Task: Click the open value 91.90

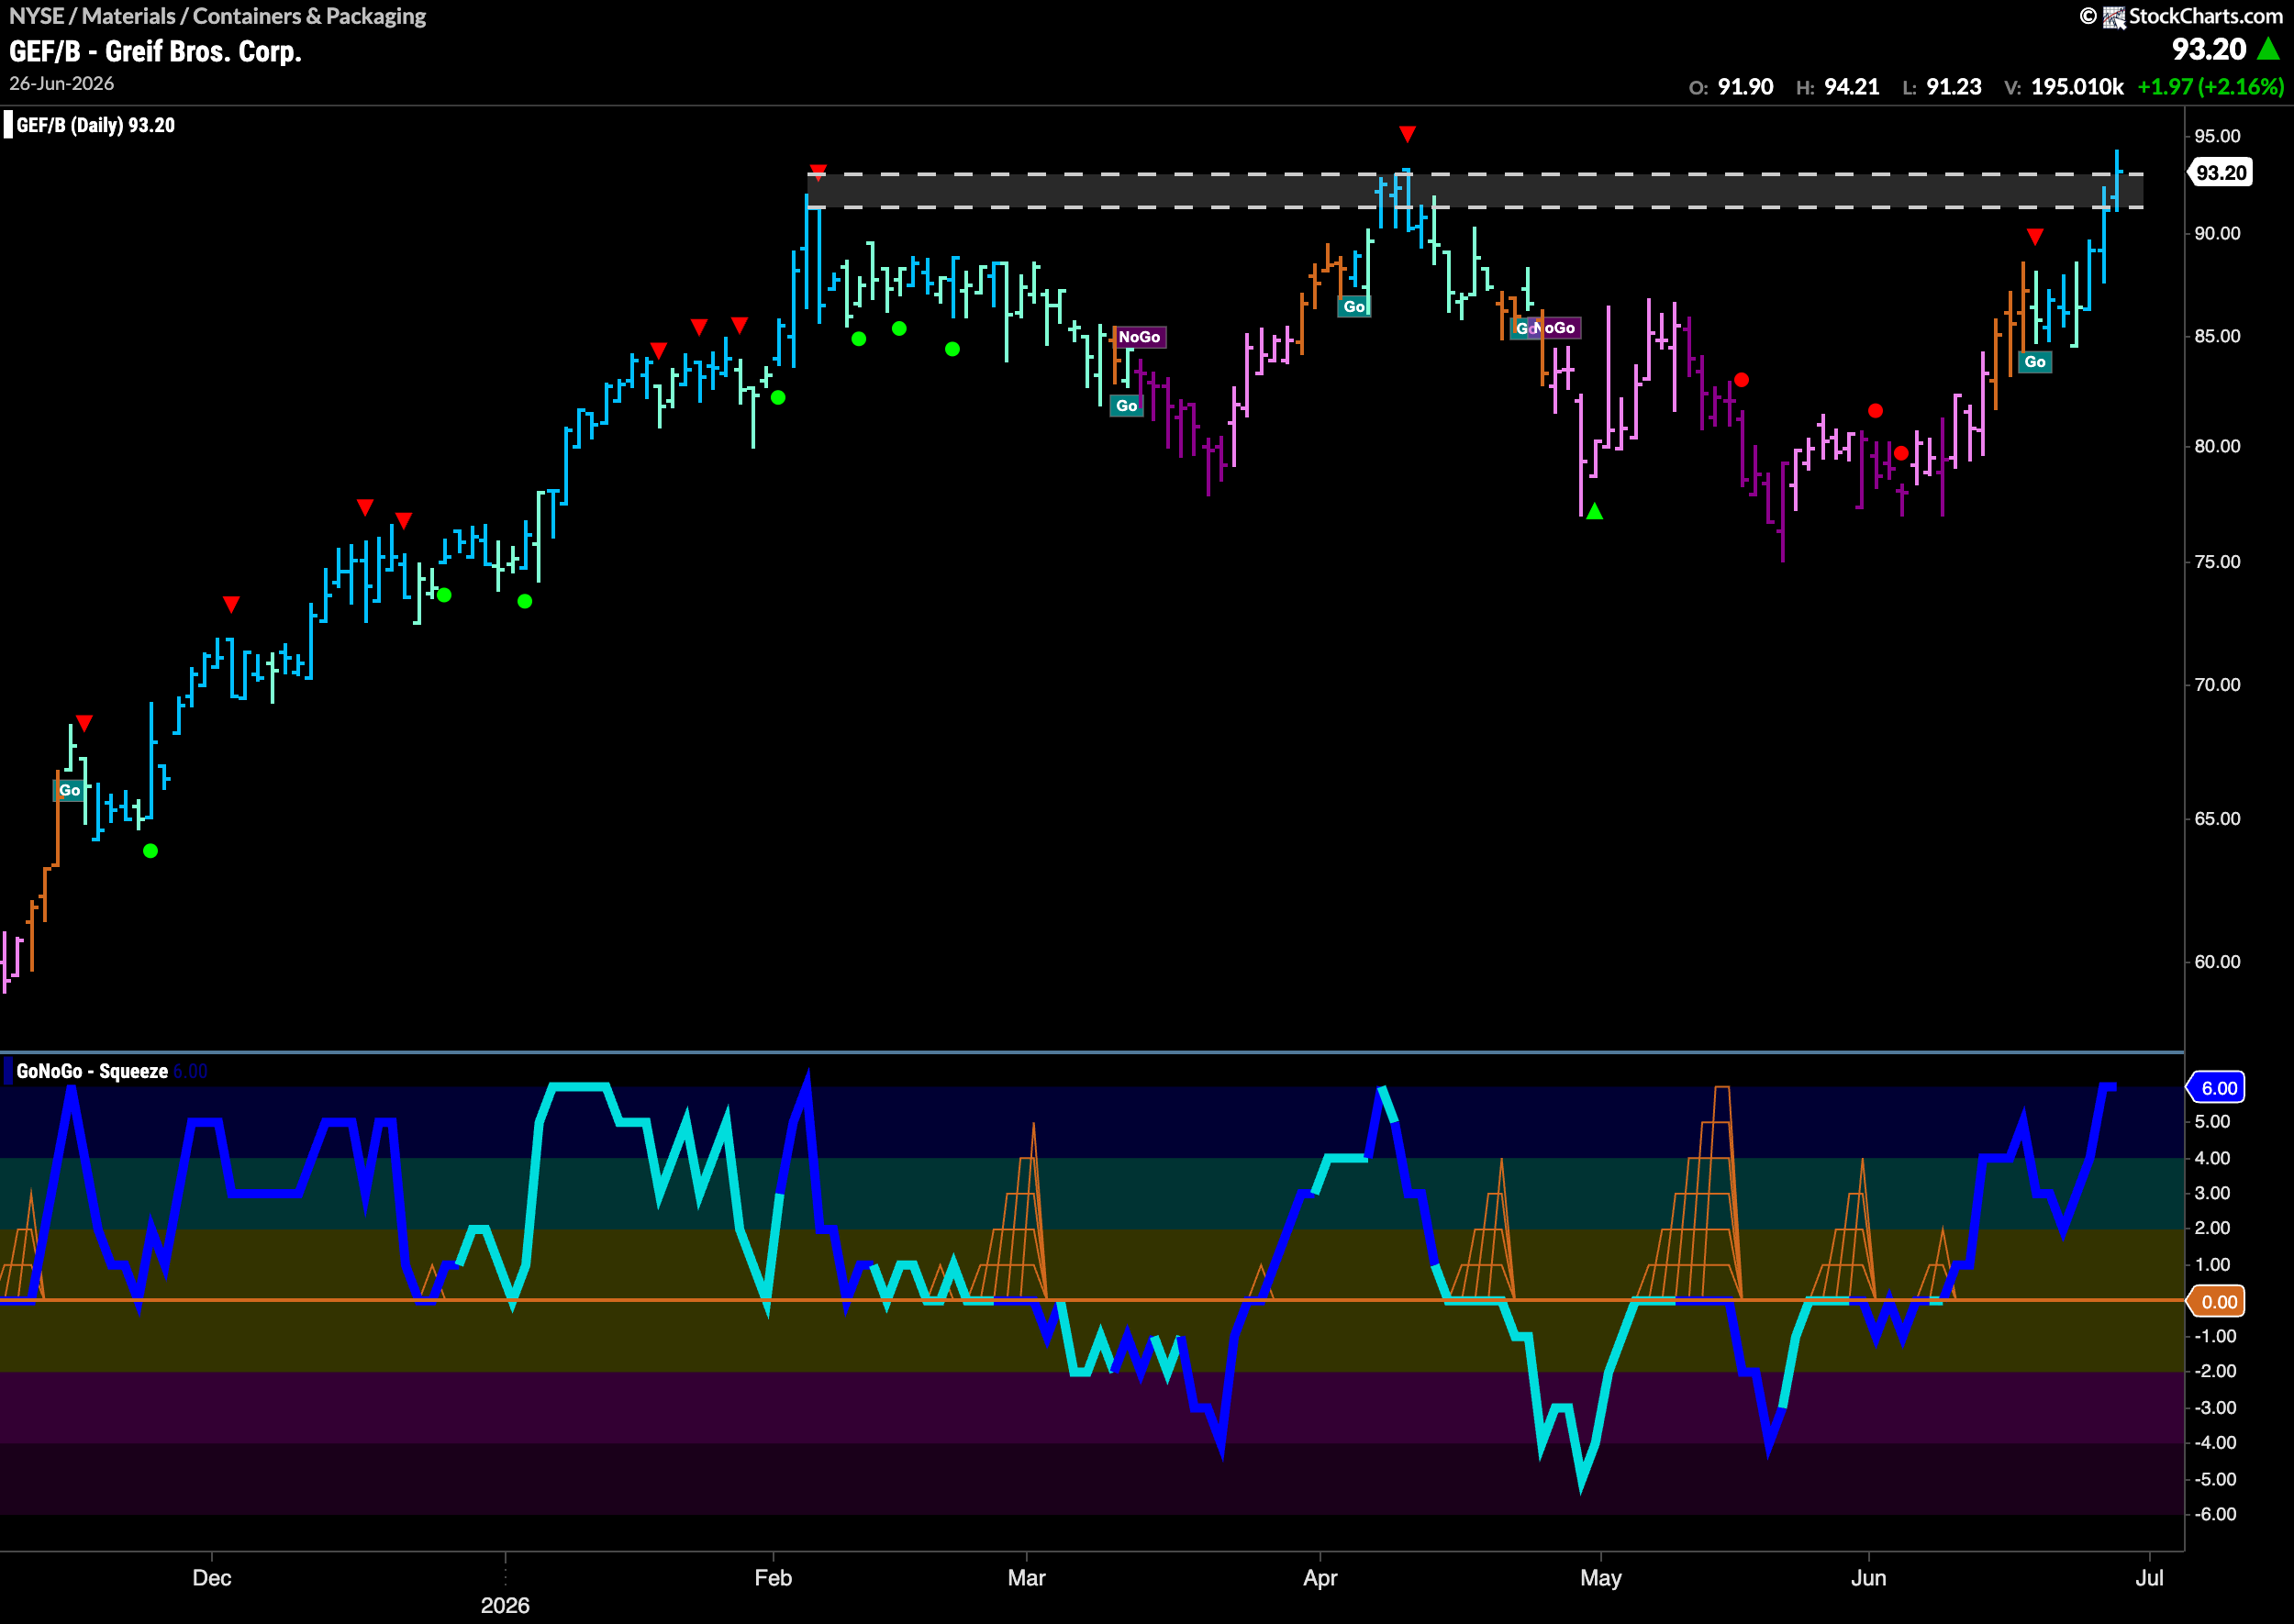Action: [x=1745, y=87]
